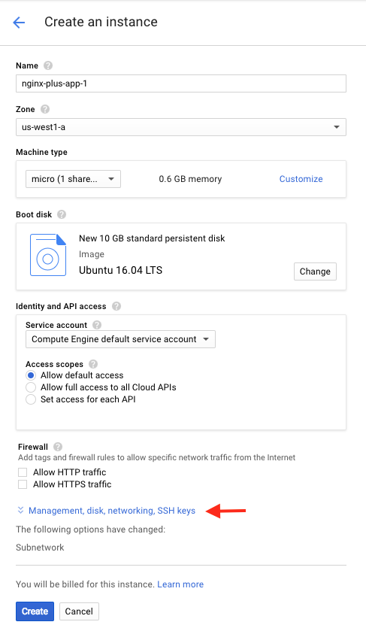Click the Name field nginx-plus-app-1
This screenshot has width=366, height=631.
click(x=181, y=83)
